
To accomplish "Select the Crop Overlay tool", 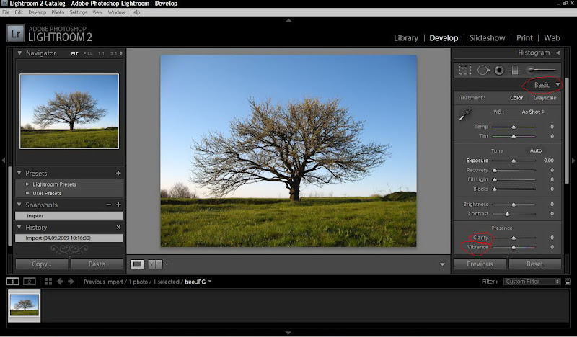I will [465, 70].
